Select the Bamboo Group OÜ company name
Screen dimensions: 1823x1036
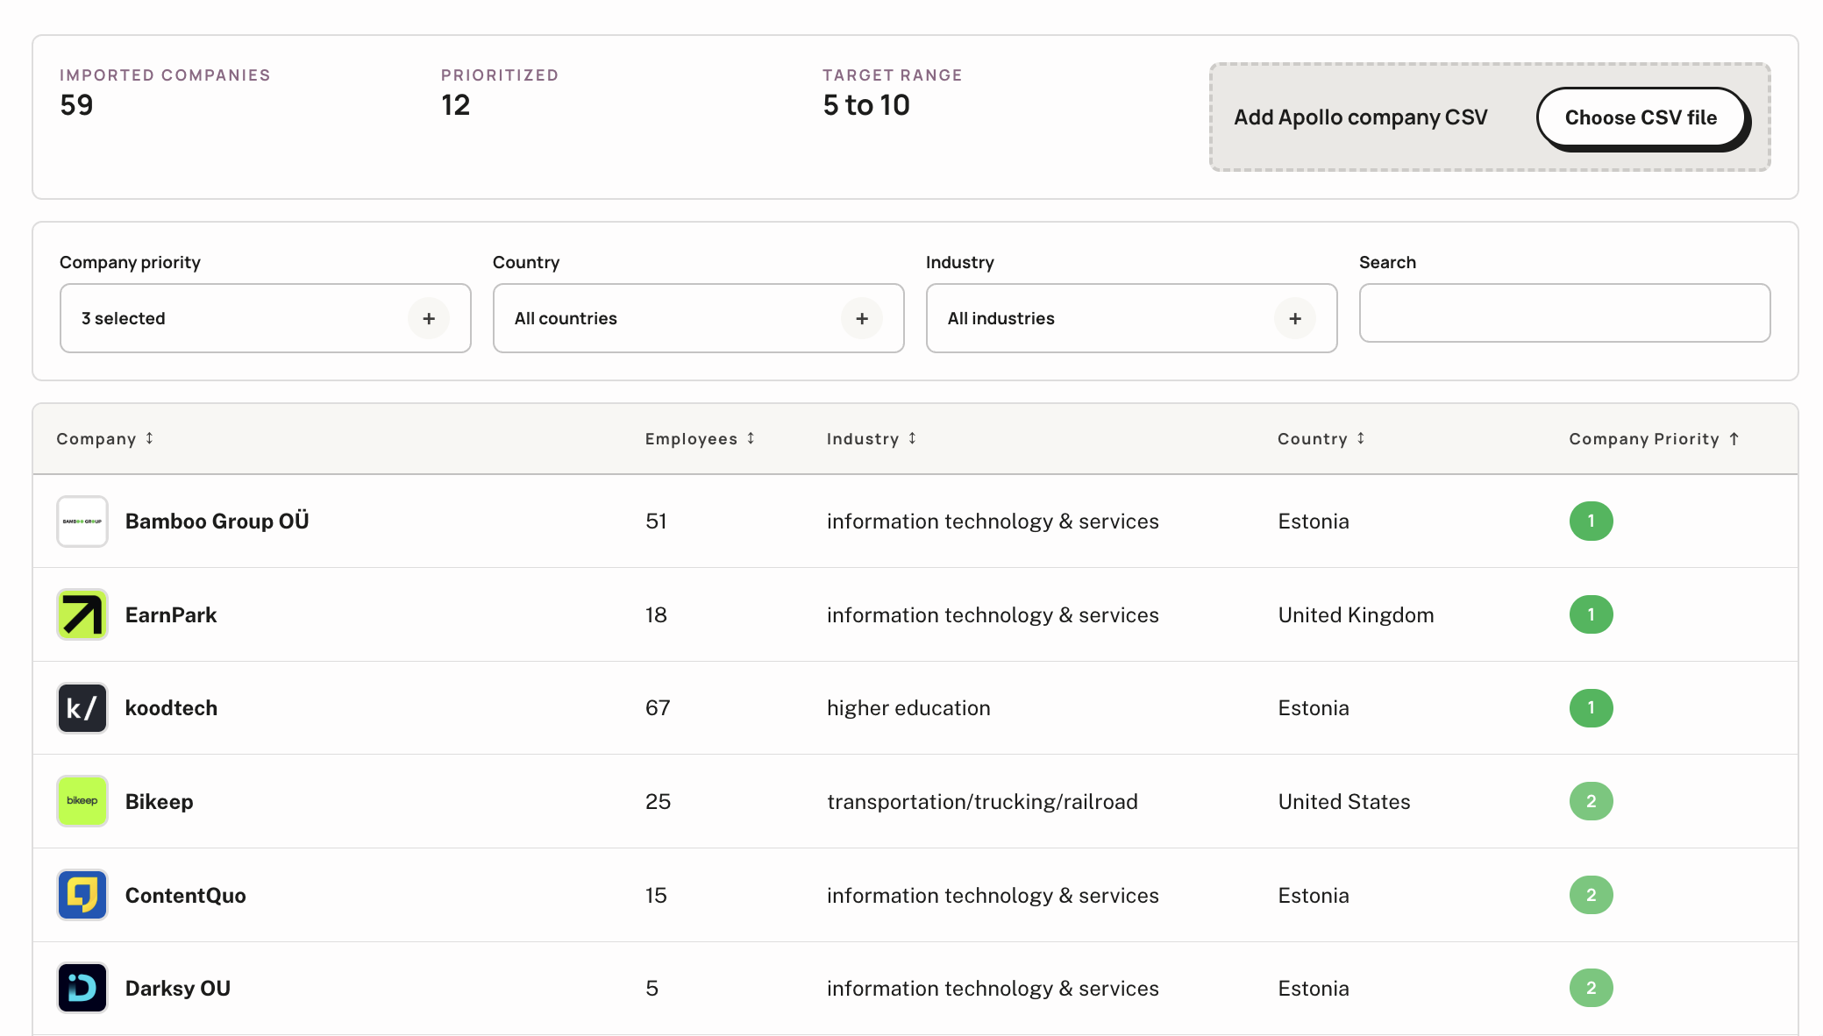pos(217,522)
